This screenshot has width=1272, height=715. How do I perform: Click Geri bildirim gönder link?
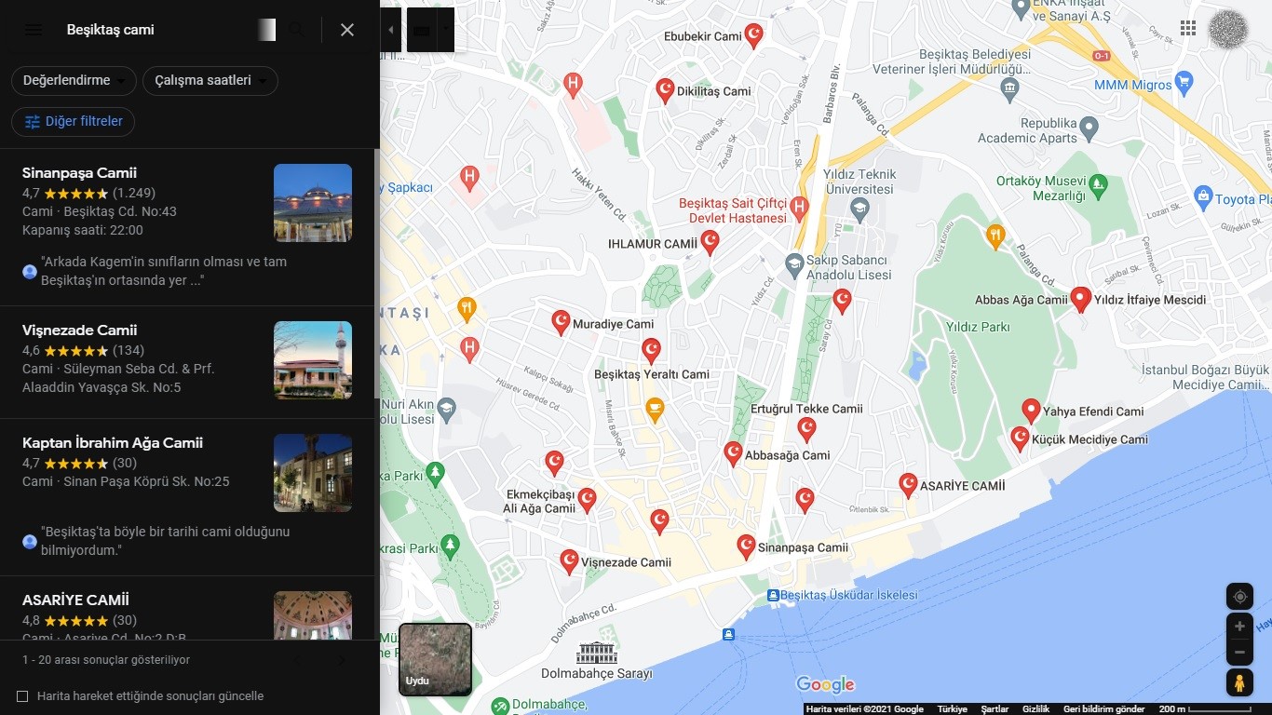1104,709
